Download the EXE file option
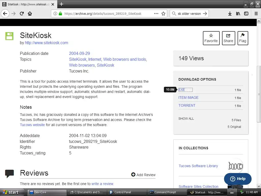This screenshot has width=261, height=196. click(181, 90)
